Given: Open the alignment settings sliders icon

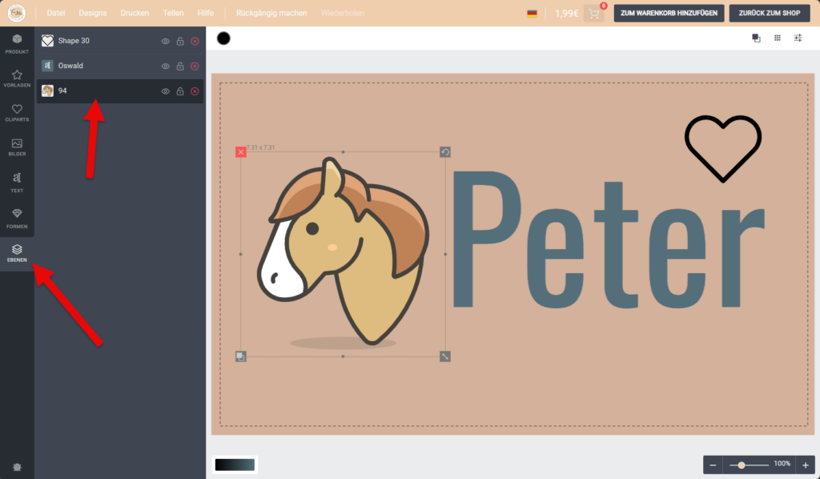Looking at the screenshot, I should 798,38.
